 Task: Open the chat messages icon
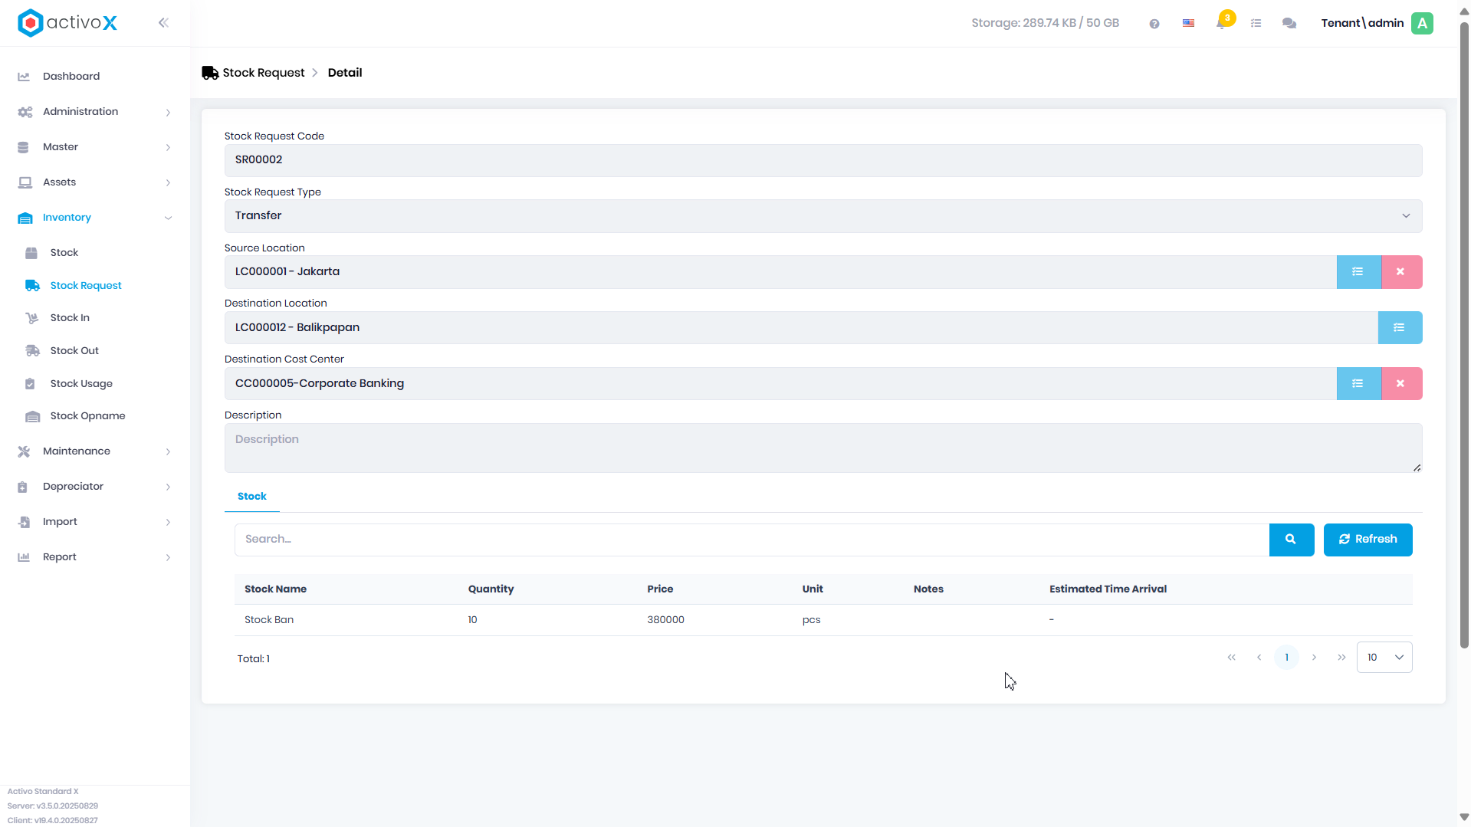1289,24
